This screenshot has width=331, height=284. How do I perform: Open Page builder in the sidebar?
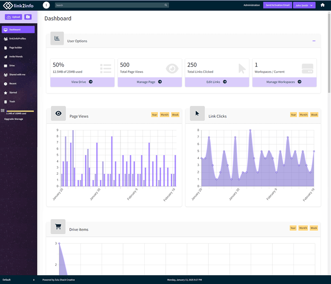pos(16,48)
